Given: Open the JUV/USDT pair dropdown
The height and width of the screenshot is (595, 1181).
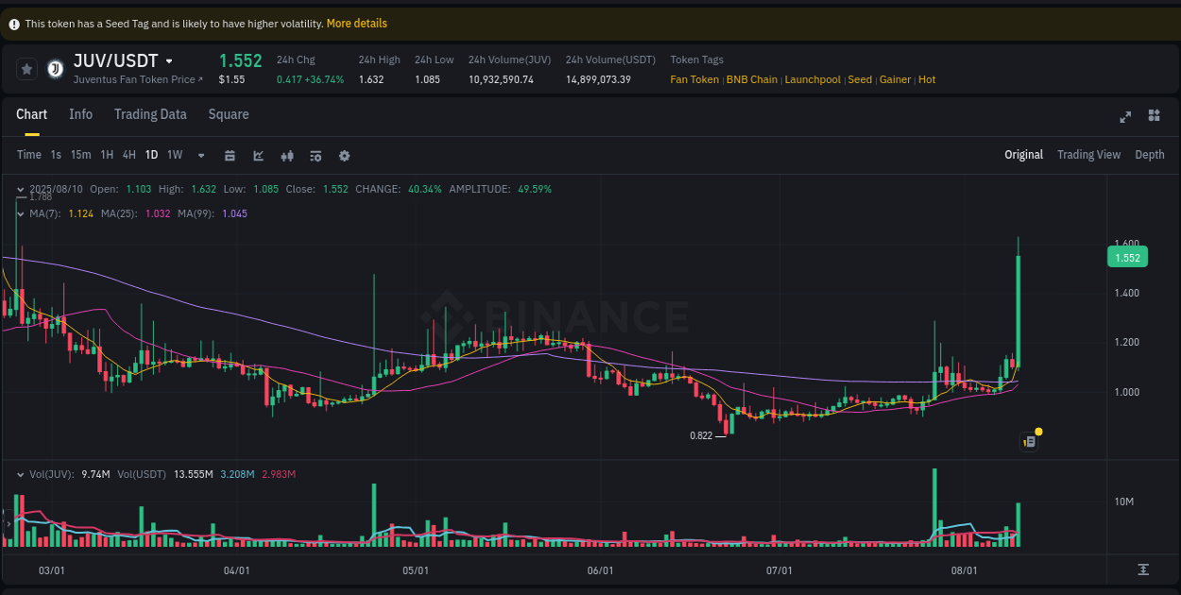Looking at the screenshot, I should tap(169, 59).
